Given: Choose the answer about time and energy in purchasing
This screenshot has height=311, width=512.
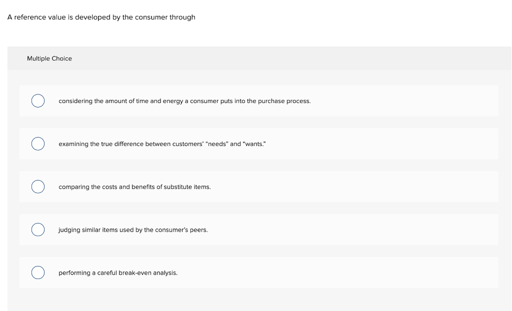Looking at the screenshot, I should pos(185,100).
